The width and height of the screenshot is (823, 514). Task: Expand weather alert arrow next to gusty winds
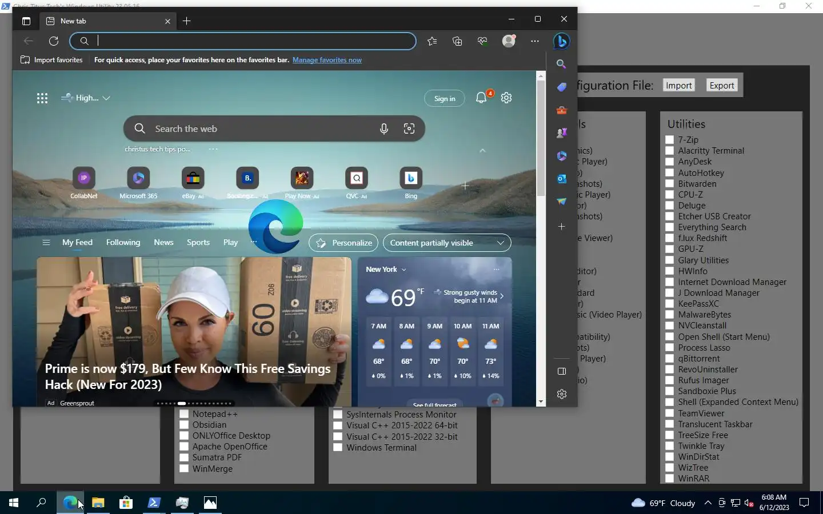502,296
